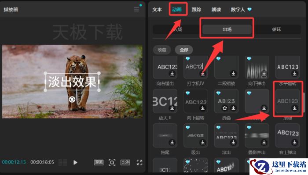Click the 向右缓出 label
This screenshot has height=175, width=308.
point(165,84)
